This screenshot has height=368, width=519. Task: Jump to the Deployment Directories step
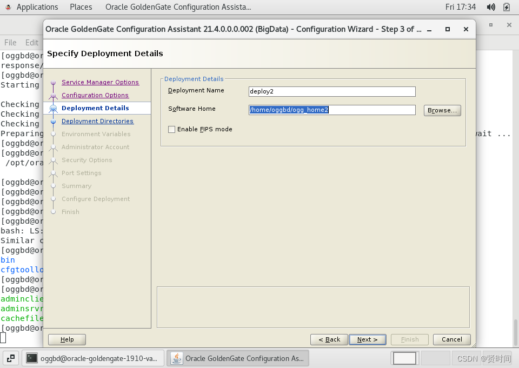(x=97, y=121)
